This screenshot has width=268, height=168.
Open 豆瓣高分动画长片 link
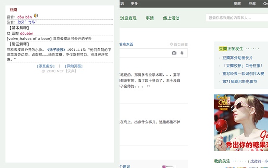237,58
